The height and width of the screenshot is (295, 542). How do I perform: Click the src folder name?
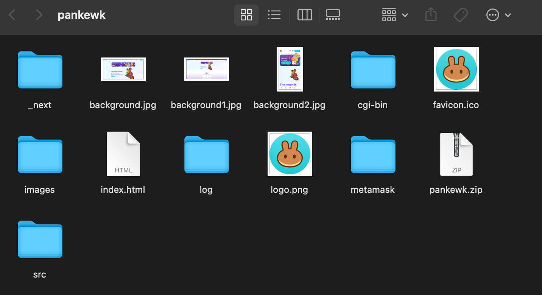coord(40,275)
